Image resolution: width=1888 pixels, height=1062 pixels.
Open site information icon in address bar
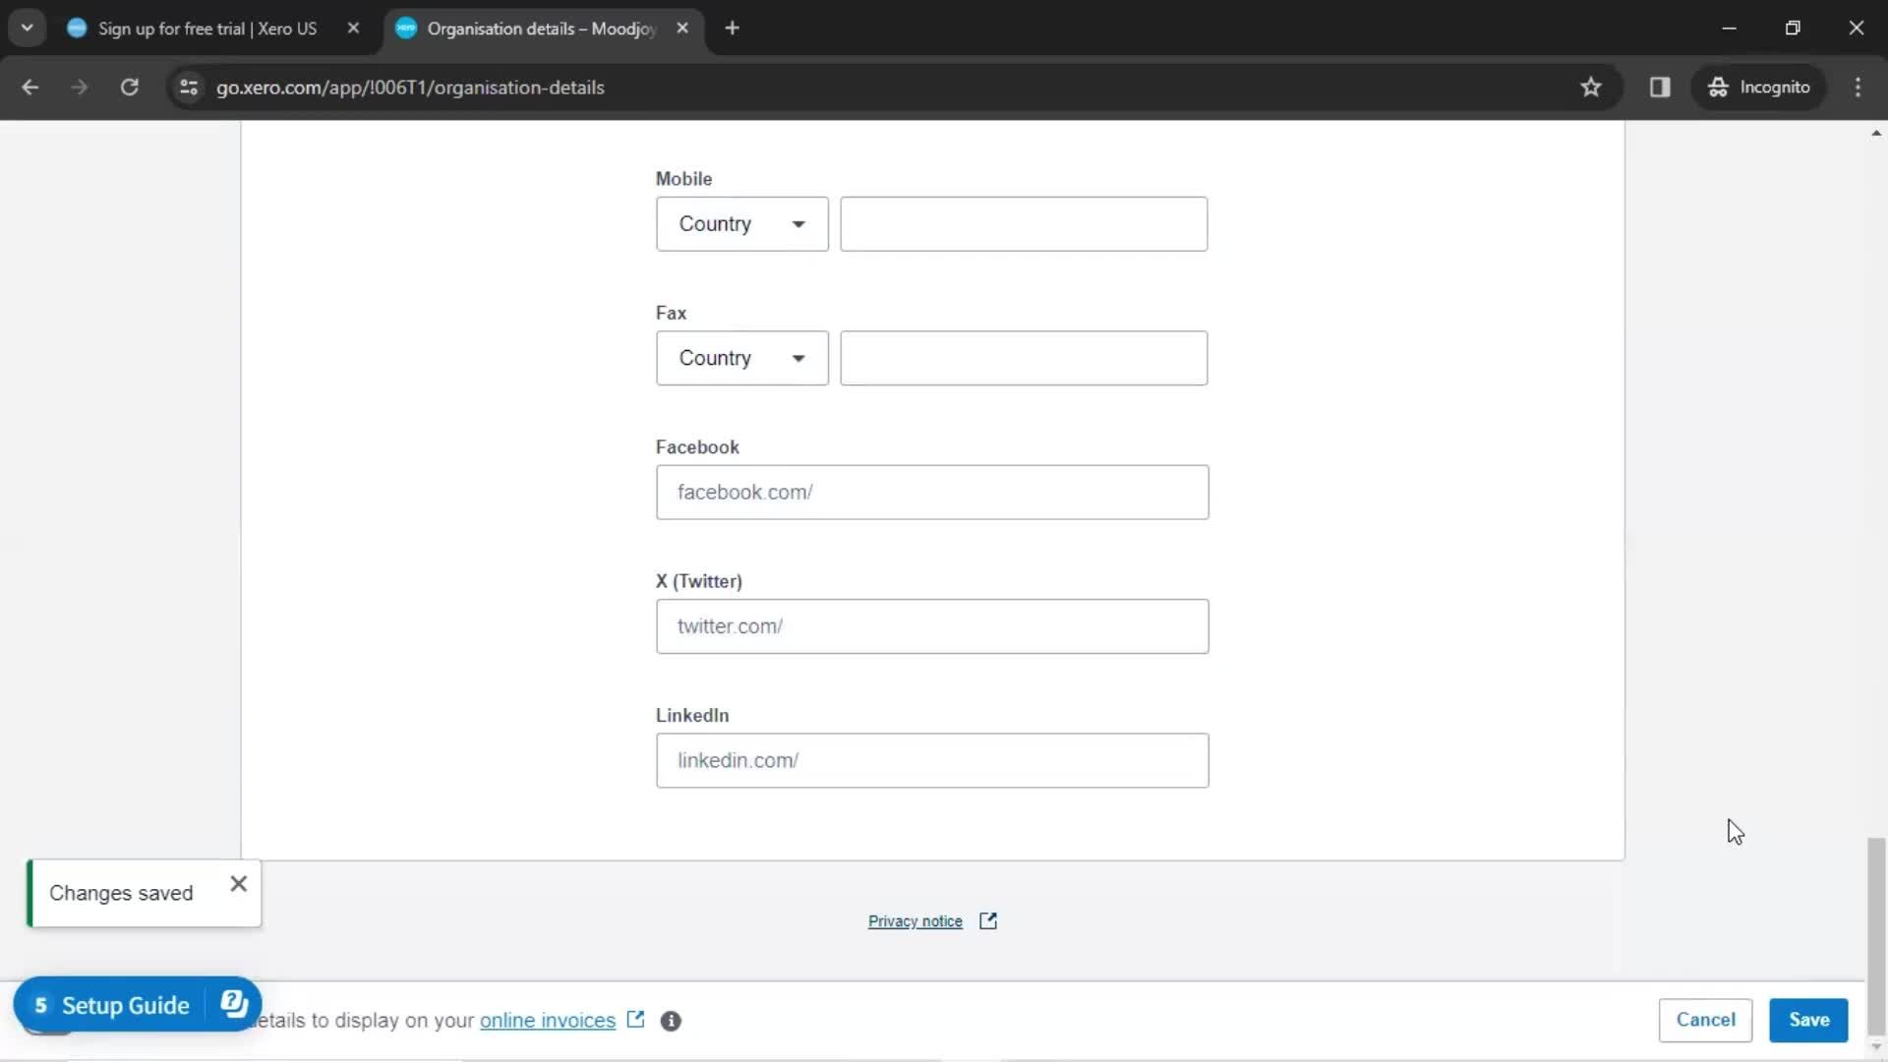189,88
